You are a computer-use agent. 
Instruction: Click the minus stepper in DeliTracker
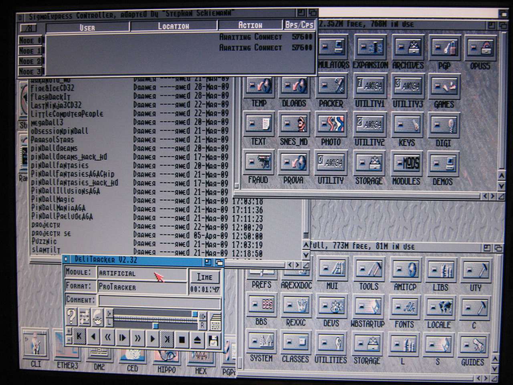click(x=69, y=339)
